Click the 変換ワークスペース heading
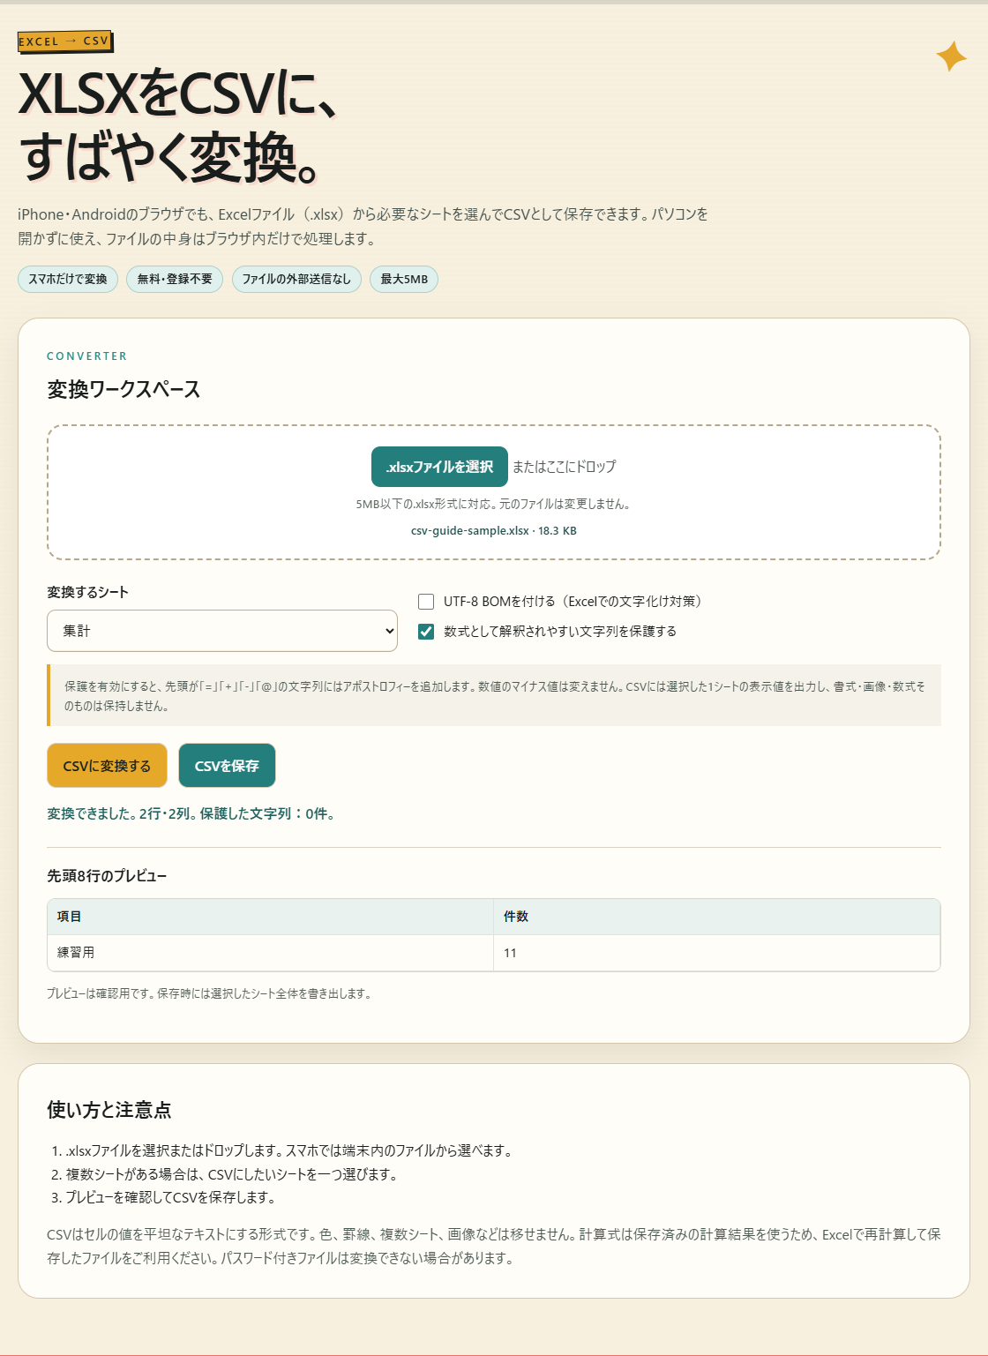Image resolution: width=988 pixels, height=1356 pixels. click(x=123, y=389)
